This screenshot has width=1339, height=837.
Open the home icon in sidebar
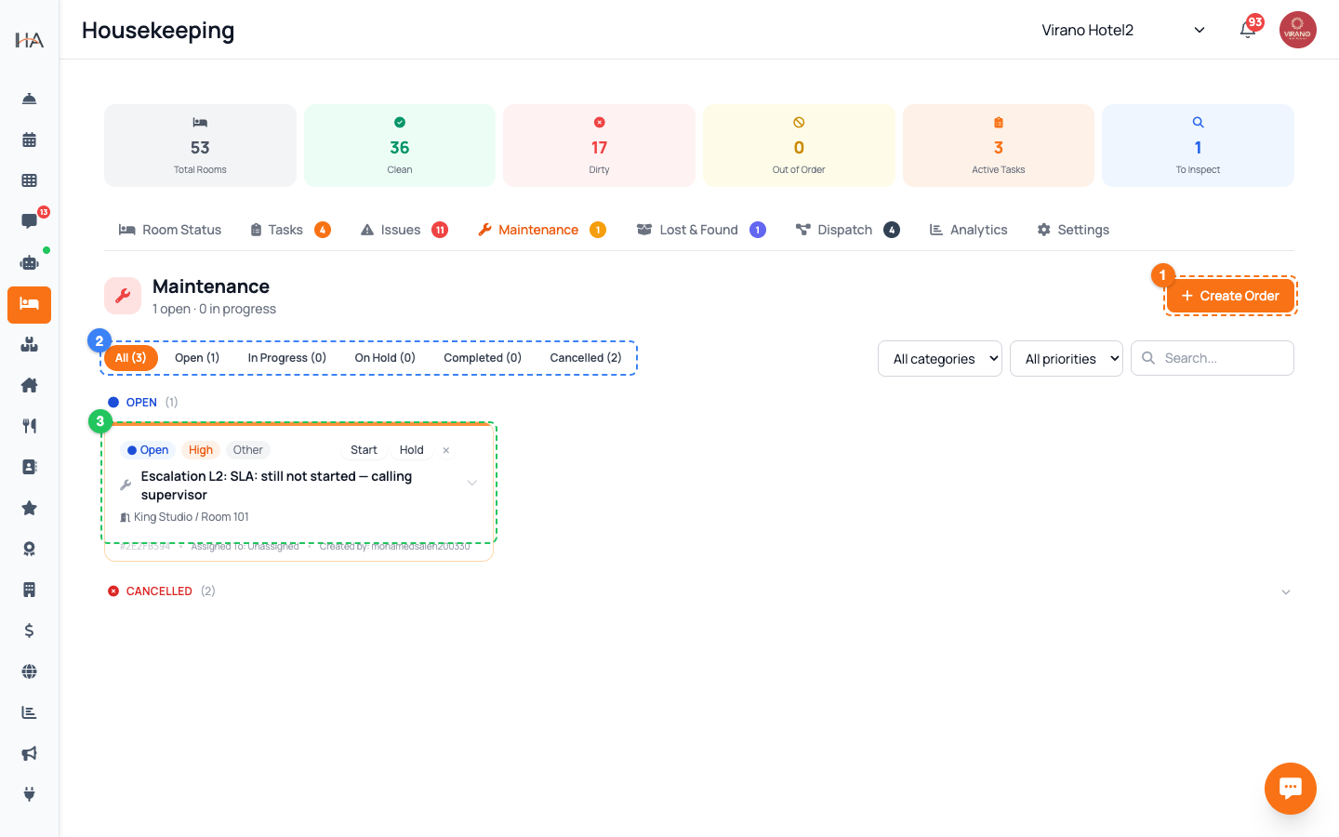[x=29, y=385]
